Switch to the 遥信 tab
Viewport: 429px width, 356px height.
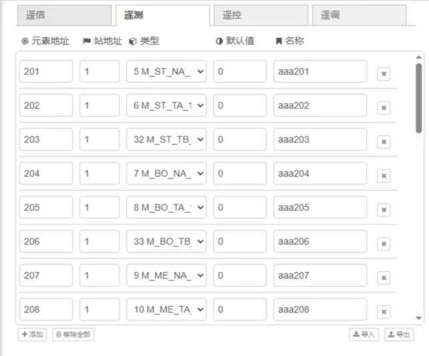pyautogui.click(x=64, y=15)
